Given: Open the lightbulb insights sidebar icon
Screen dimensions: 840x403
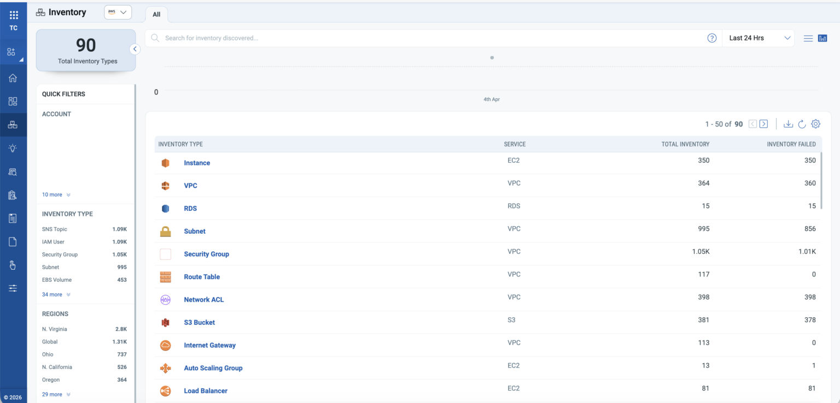Looking at the screenshot, I should 13,148.
